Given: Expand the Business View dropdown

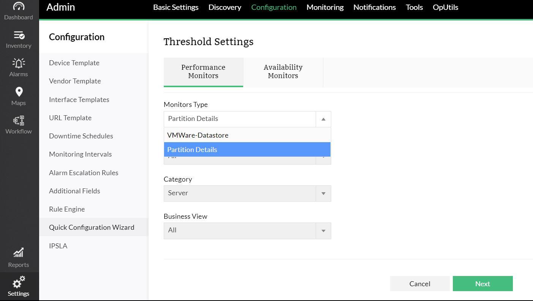Looking at the screenshot, I should pos(323,230).
